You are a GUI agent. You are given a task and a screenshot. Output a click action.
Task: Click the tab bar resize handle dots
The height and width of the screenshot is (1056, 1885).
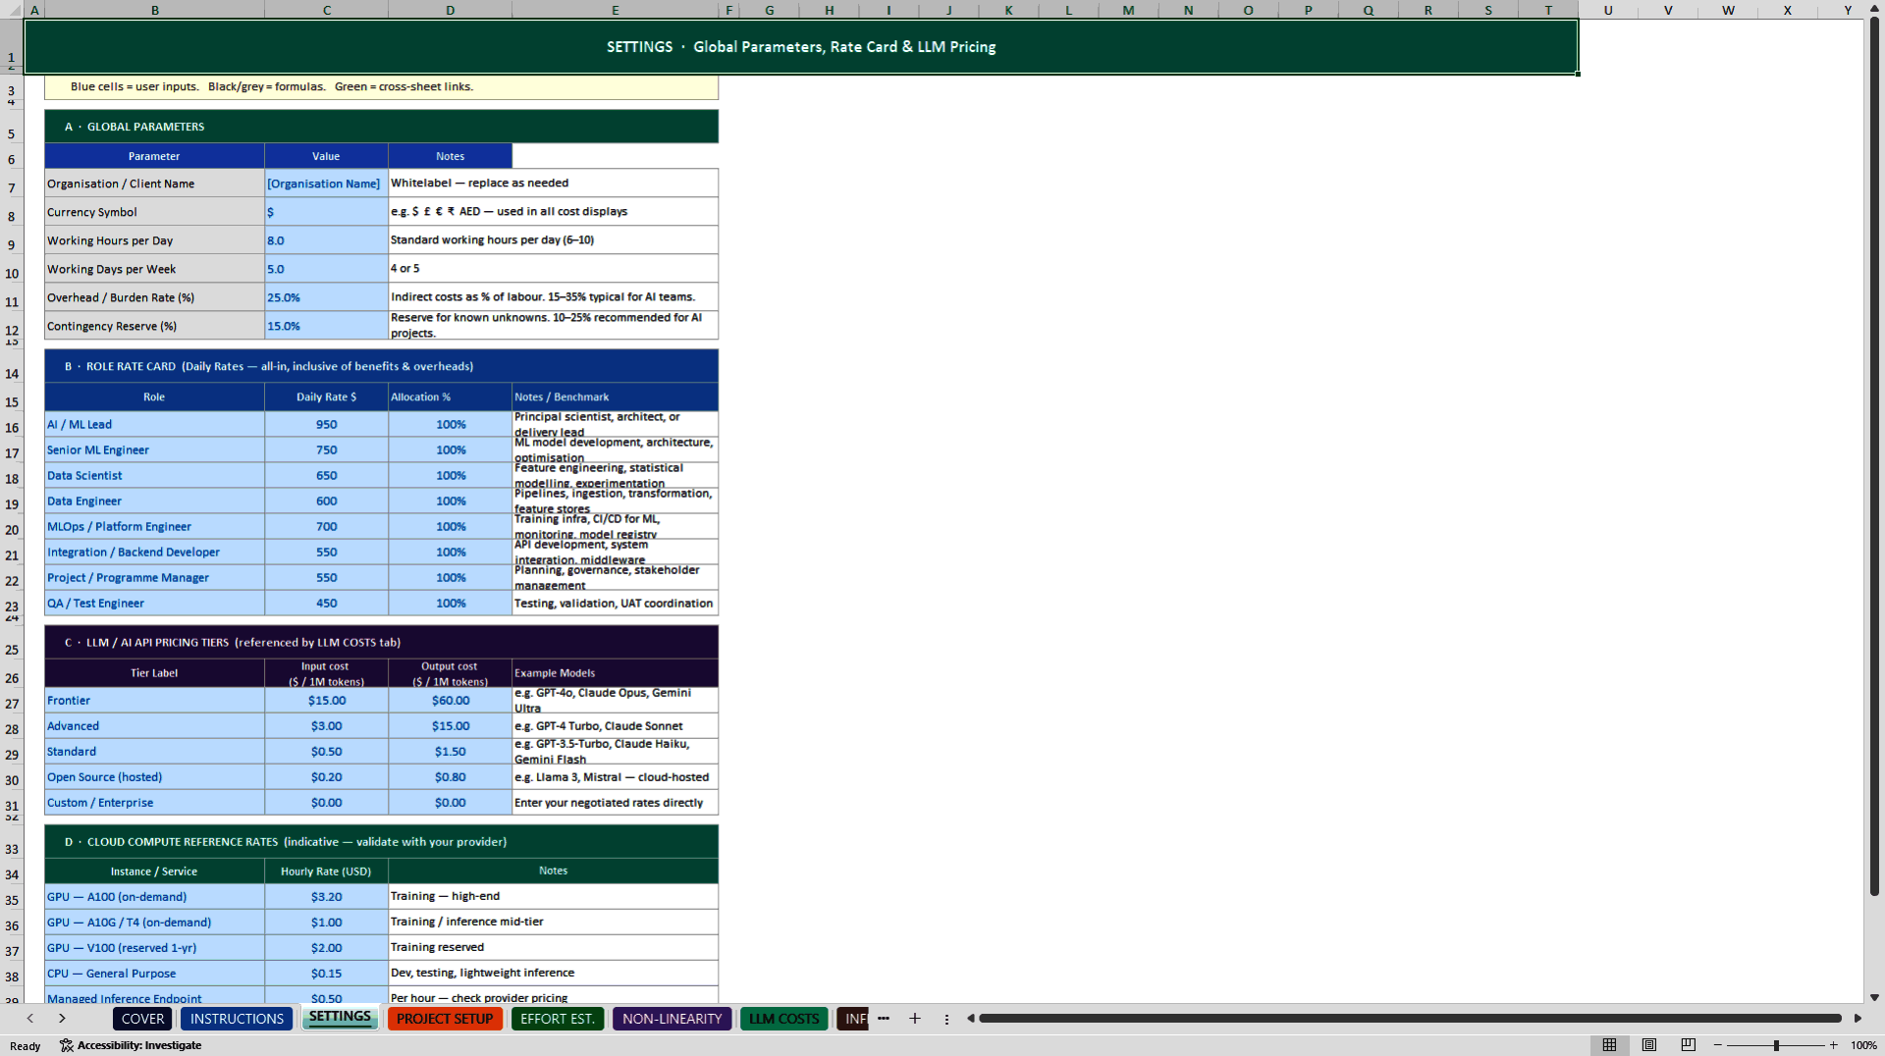(946, 1019)
